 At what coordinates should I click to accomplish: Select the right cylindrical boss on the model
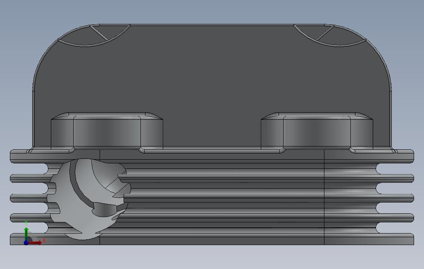(x=317, y=131)
